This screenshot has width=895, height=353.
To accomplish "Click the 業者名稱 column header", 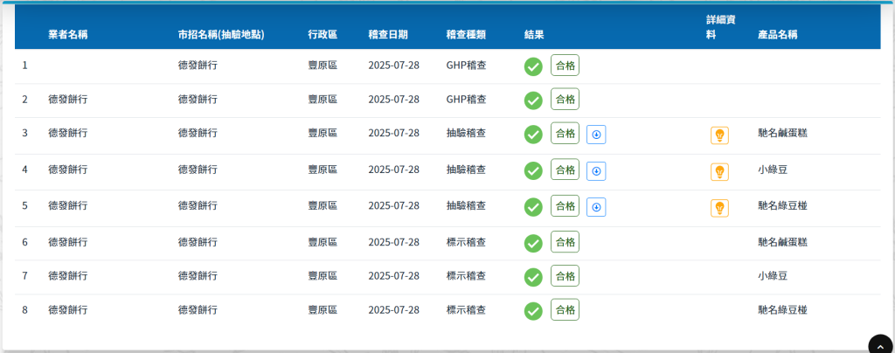I will (67, 35).
